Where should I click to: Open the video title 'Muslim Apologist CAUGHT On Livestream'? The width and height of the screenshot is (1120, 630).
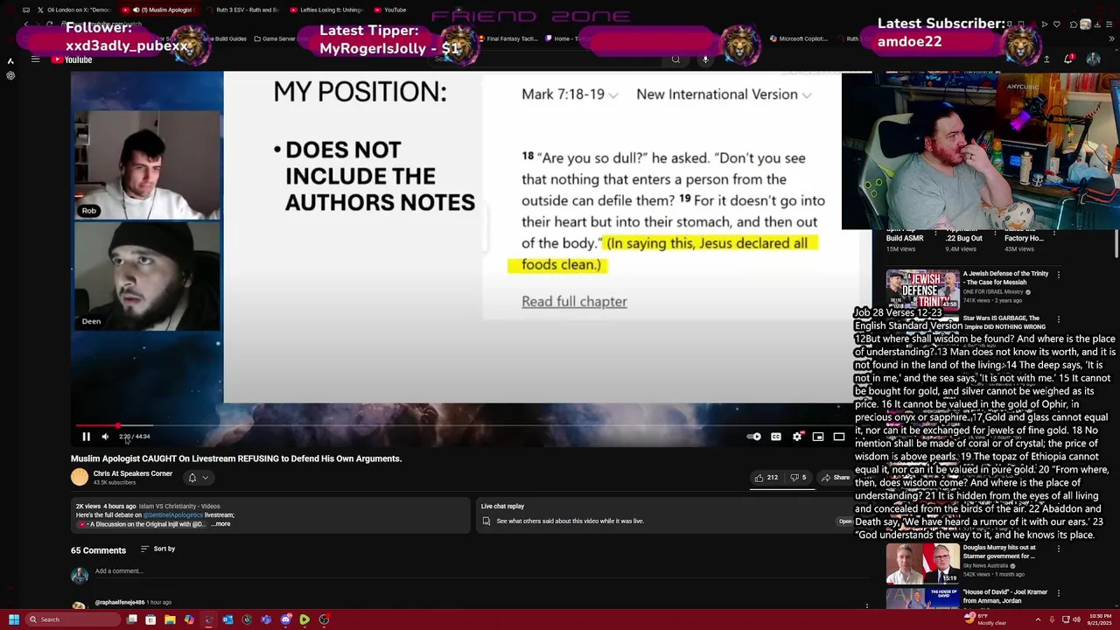pyautogui.click(x=236, y=458)
